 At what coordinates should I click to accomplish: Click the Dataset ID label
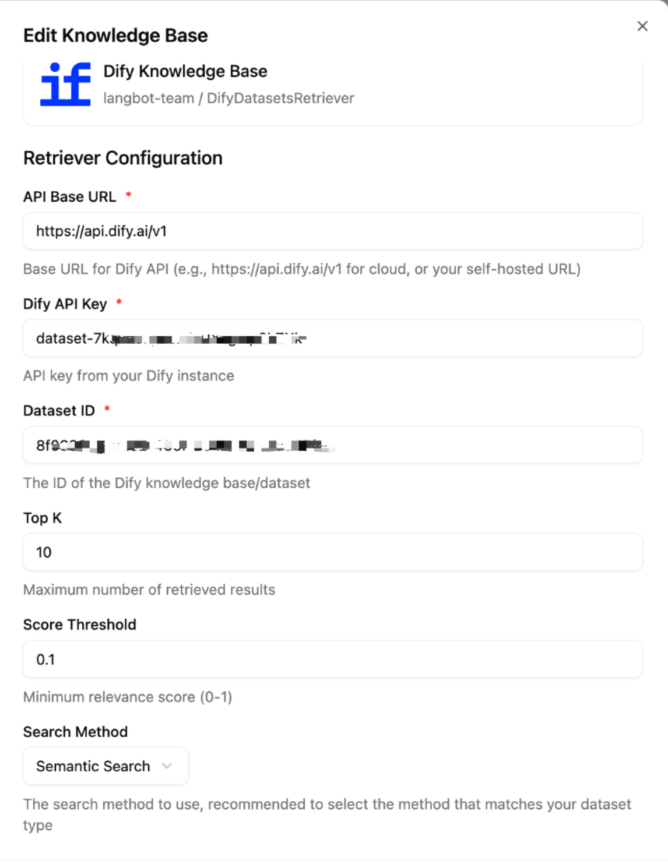tap(59, 411)
